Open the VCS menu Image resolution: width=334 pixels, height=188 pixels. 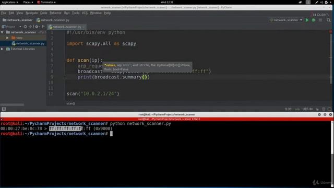tap(85, 13)
